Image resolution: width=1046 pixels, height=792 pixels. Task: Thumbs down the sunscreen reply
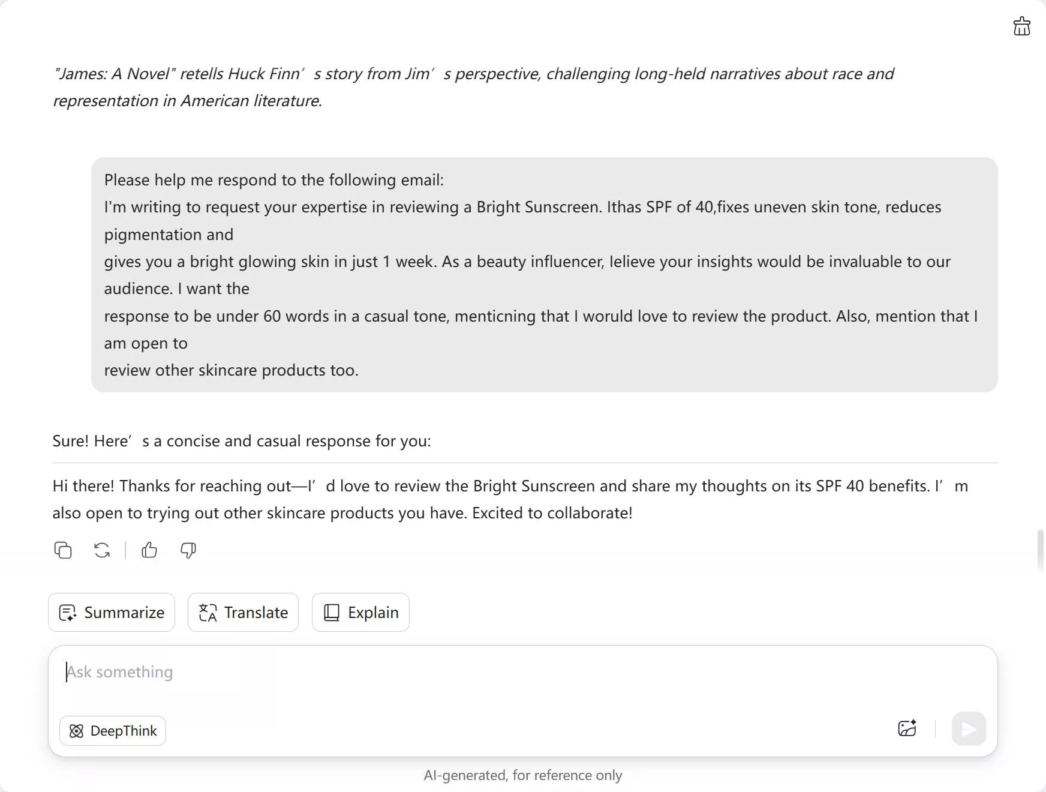tap(188, 550)
